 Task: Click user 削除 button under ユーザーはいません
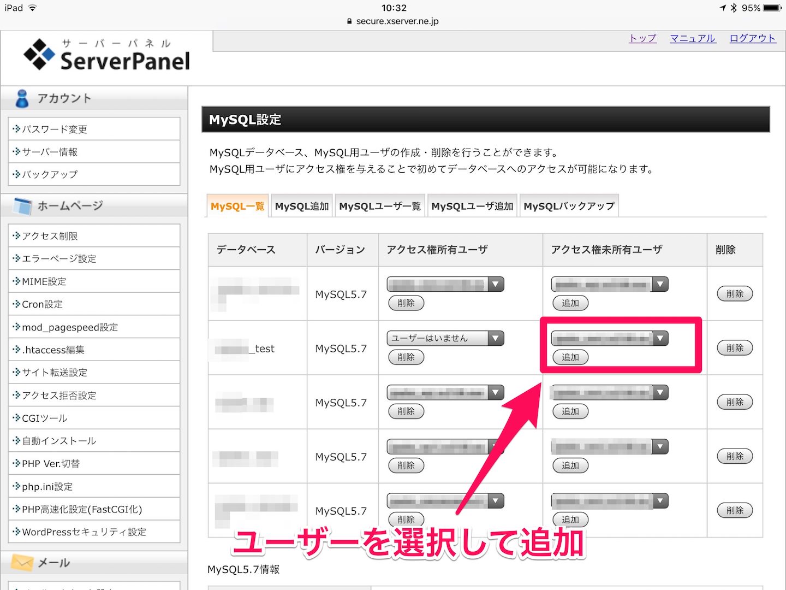406,357
